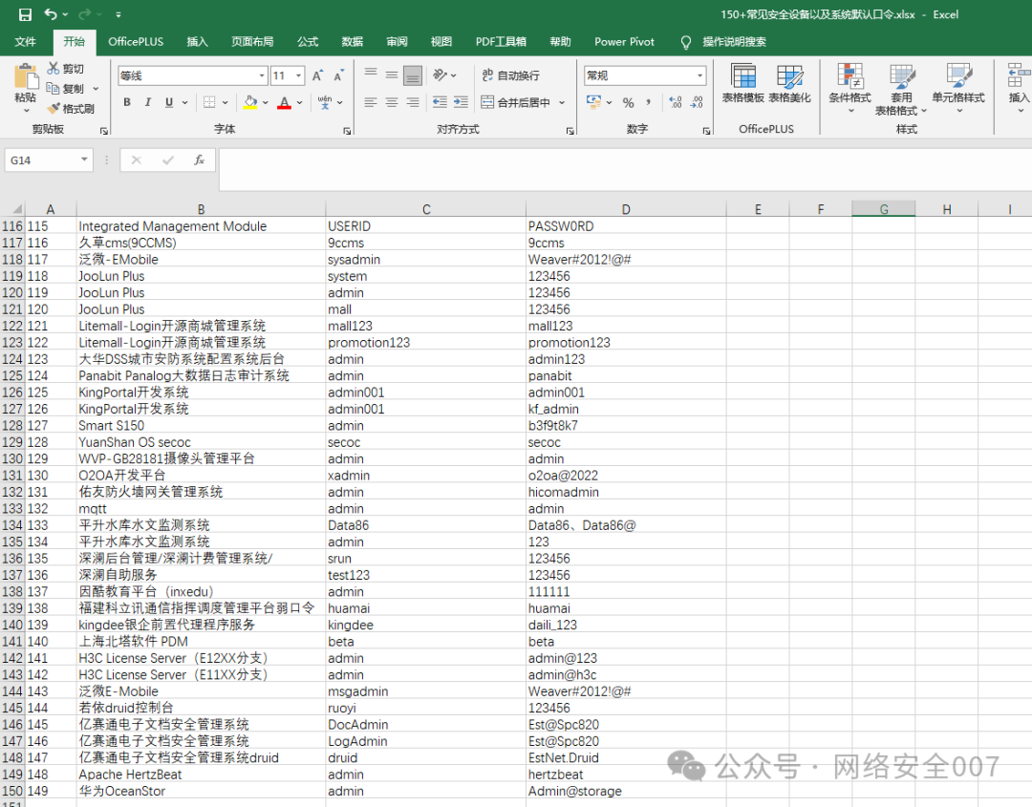Apply the yellow fill color
This screenshot has width=1032, height=807.
250,102
